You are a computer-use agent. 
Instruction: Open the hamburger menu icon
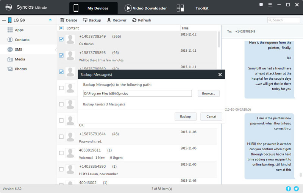coord(270,5)
